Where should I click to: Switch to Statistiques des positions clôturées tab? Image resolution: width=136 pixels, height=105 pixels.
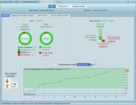pyautogui.click(x=22, y=16)
